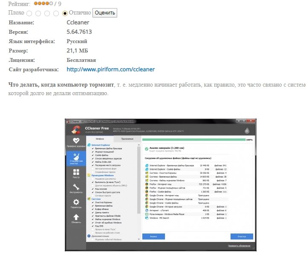The width and height of the screenshot is (306, 259).
Task: Click icon of Система - Очистка Корзины result row
Action: click(x=147, y=173)
